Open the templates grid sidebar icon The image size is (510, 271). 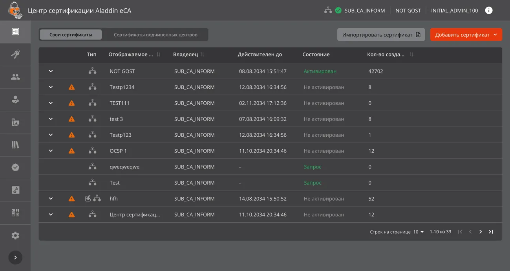[15, 213]
